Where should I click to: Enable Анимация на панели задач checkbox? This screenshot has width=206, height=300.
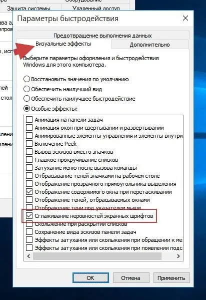[x=29, y=120]
